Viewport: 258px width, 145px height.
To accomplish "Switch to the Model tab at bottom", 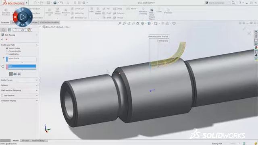I will pos(16,141).
